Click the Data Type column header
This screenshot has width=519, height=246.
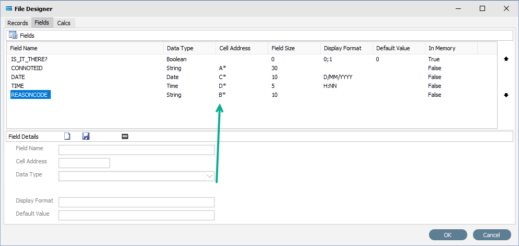point(190,48)
